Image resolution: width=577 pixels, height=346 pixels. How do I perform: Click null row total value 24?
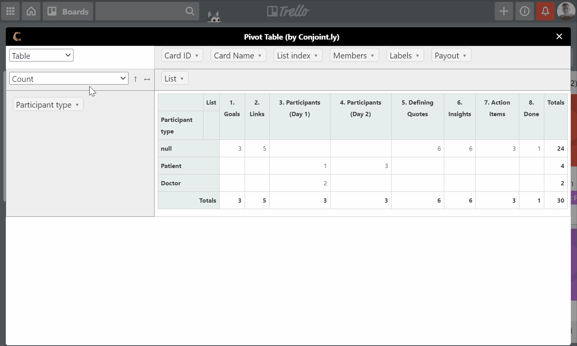556,148
